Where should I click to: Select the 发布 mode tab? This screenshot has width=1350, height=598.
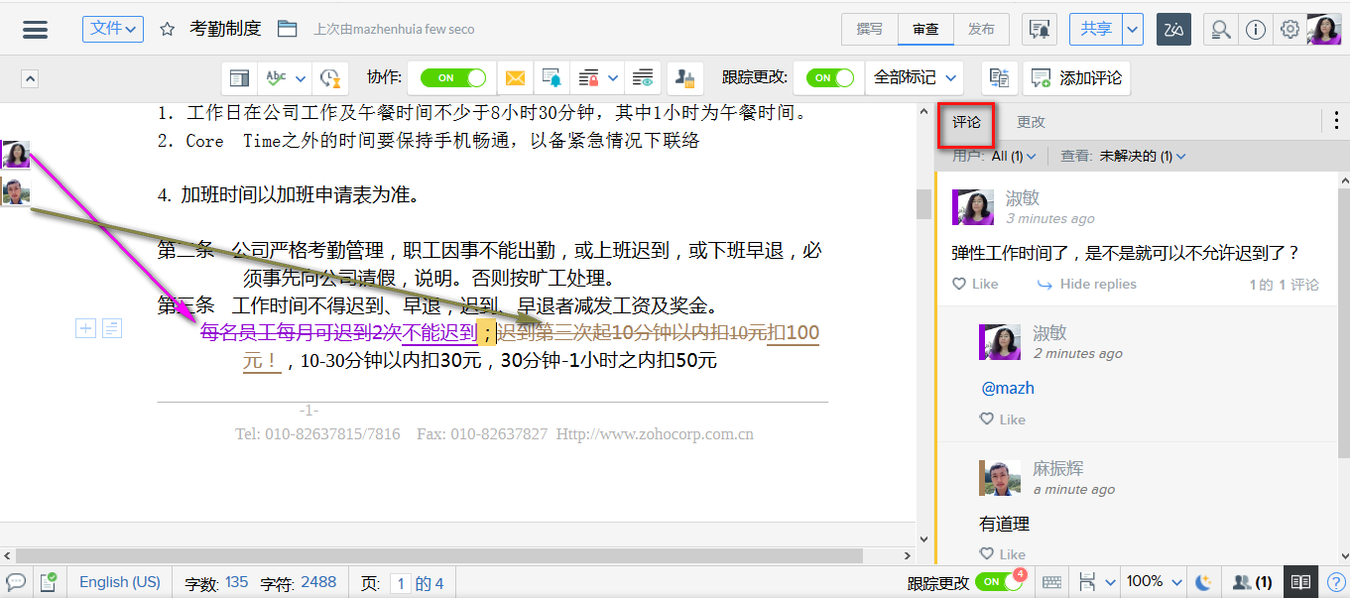982,29
